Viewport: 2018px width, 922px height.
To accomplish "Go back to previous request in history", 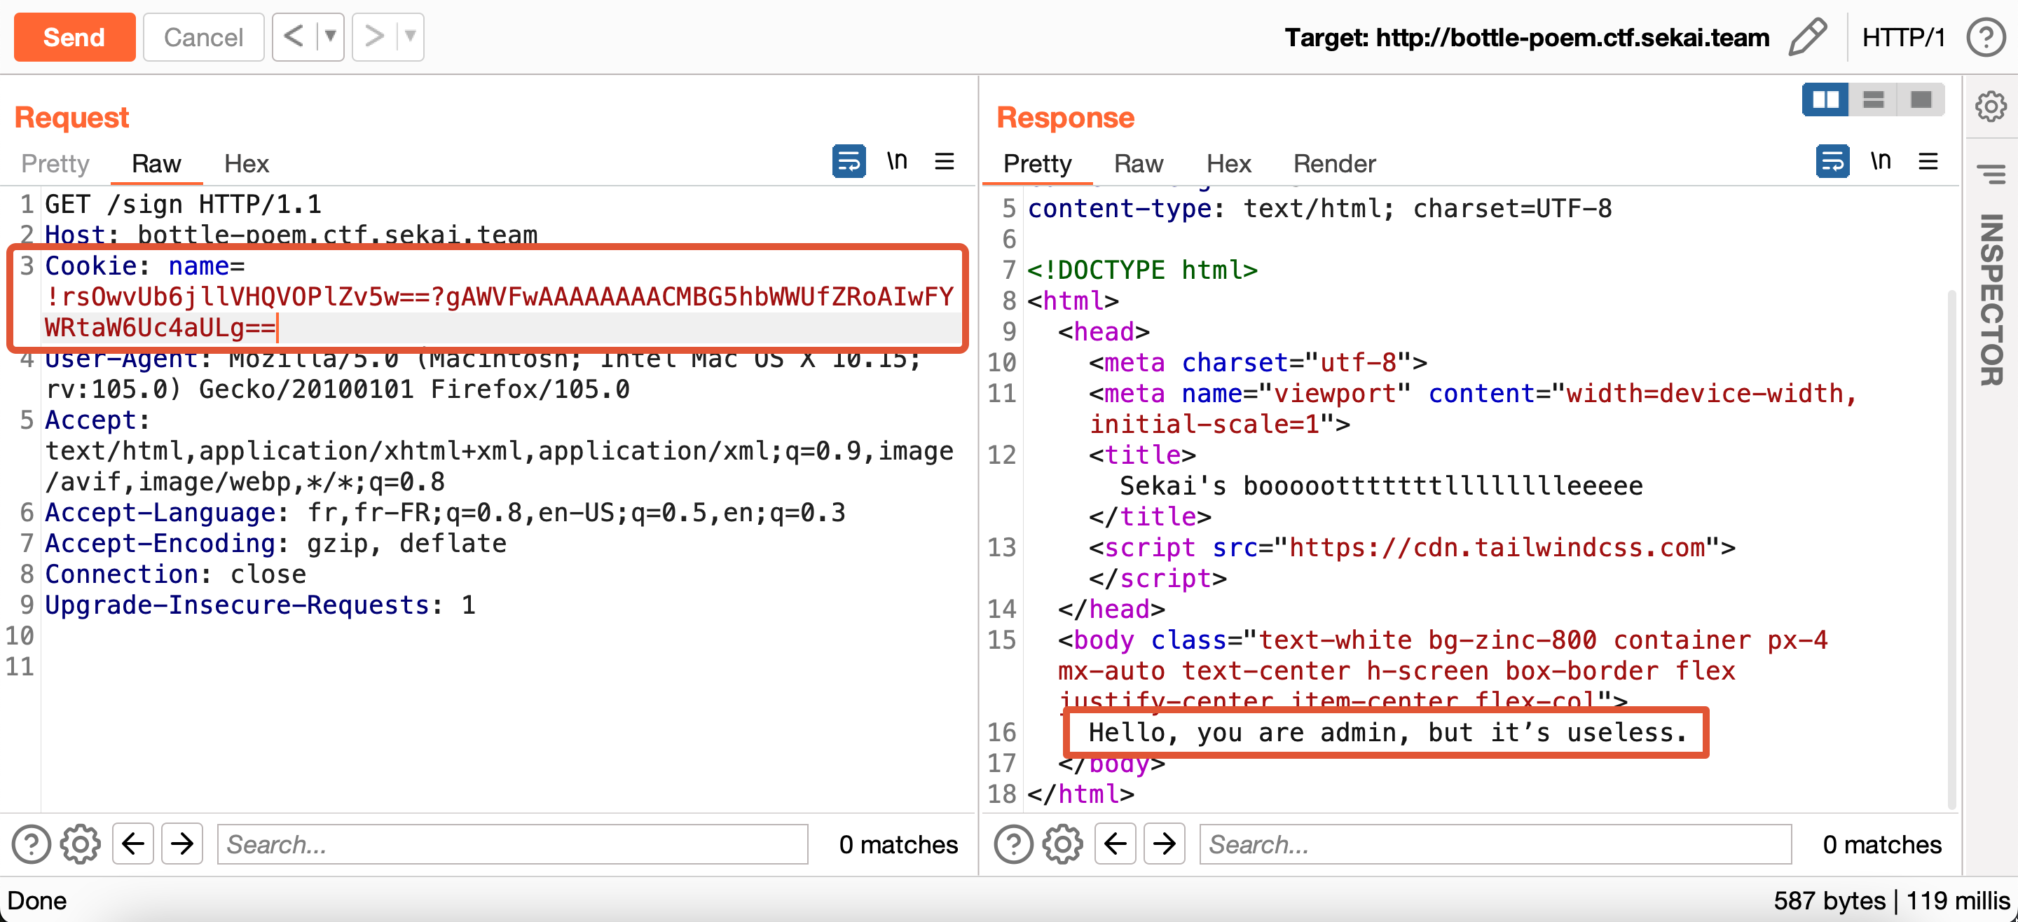I will pos(294,36).
